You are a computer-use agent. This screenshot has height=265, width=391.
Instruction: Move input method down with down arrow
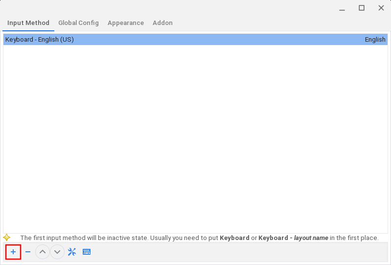(x=57, y=252)
